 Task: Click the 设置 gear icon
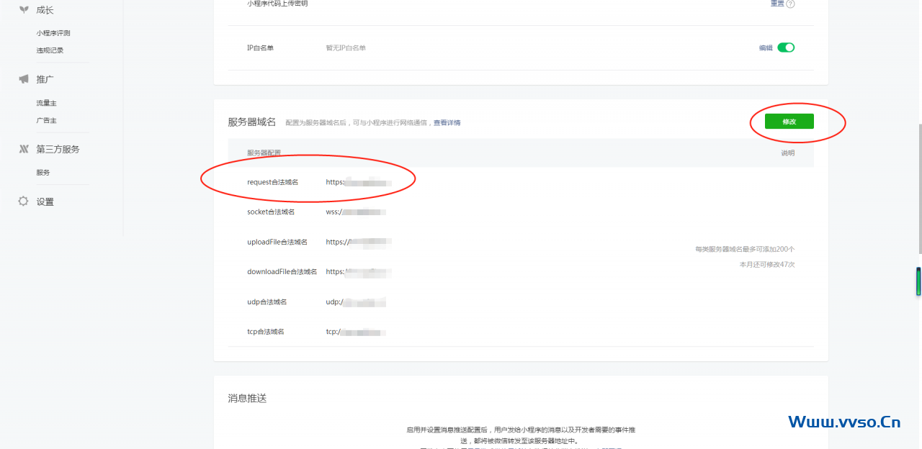pyautogui.click(x=24, y=201)
